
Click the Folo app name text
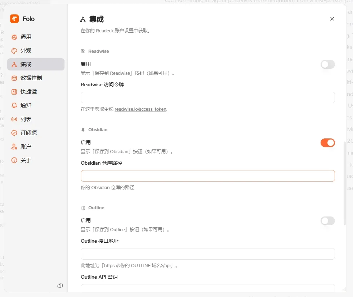click(x=28, y=19)
